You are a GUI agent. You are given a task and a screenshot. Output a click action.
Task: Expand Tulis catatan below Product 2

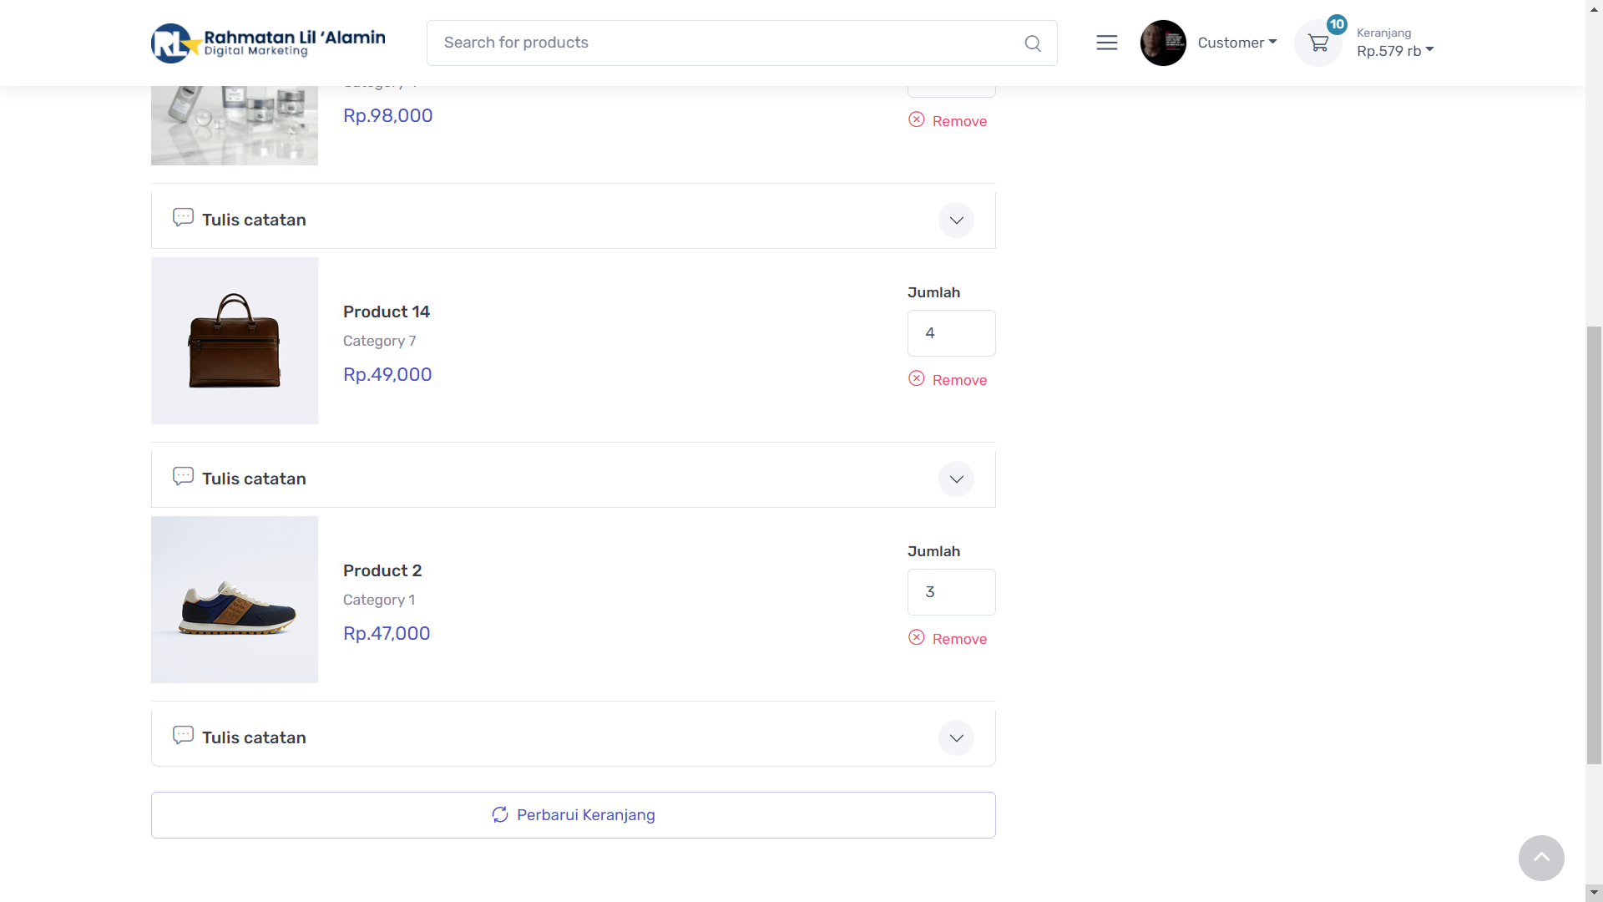956,738
